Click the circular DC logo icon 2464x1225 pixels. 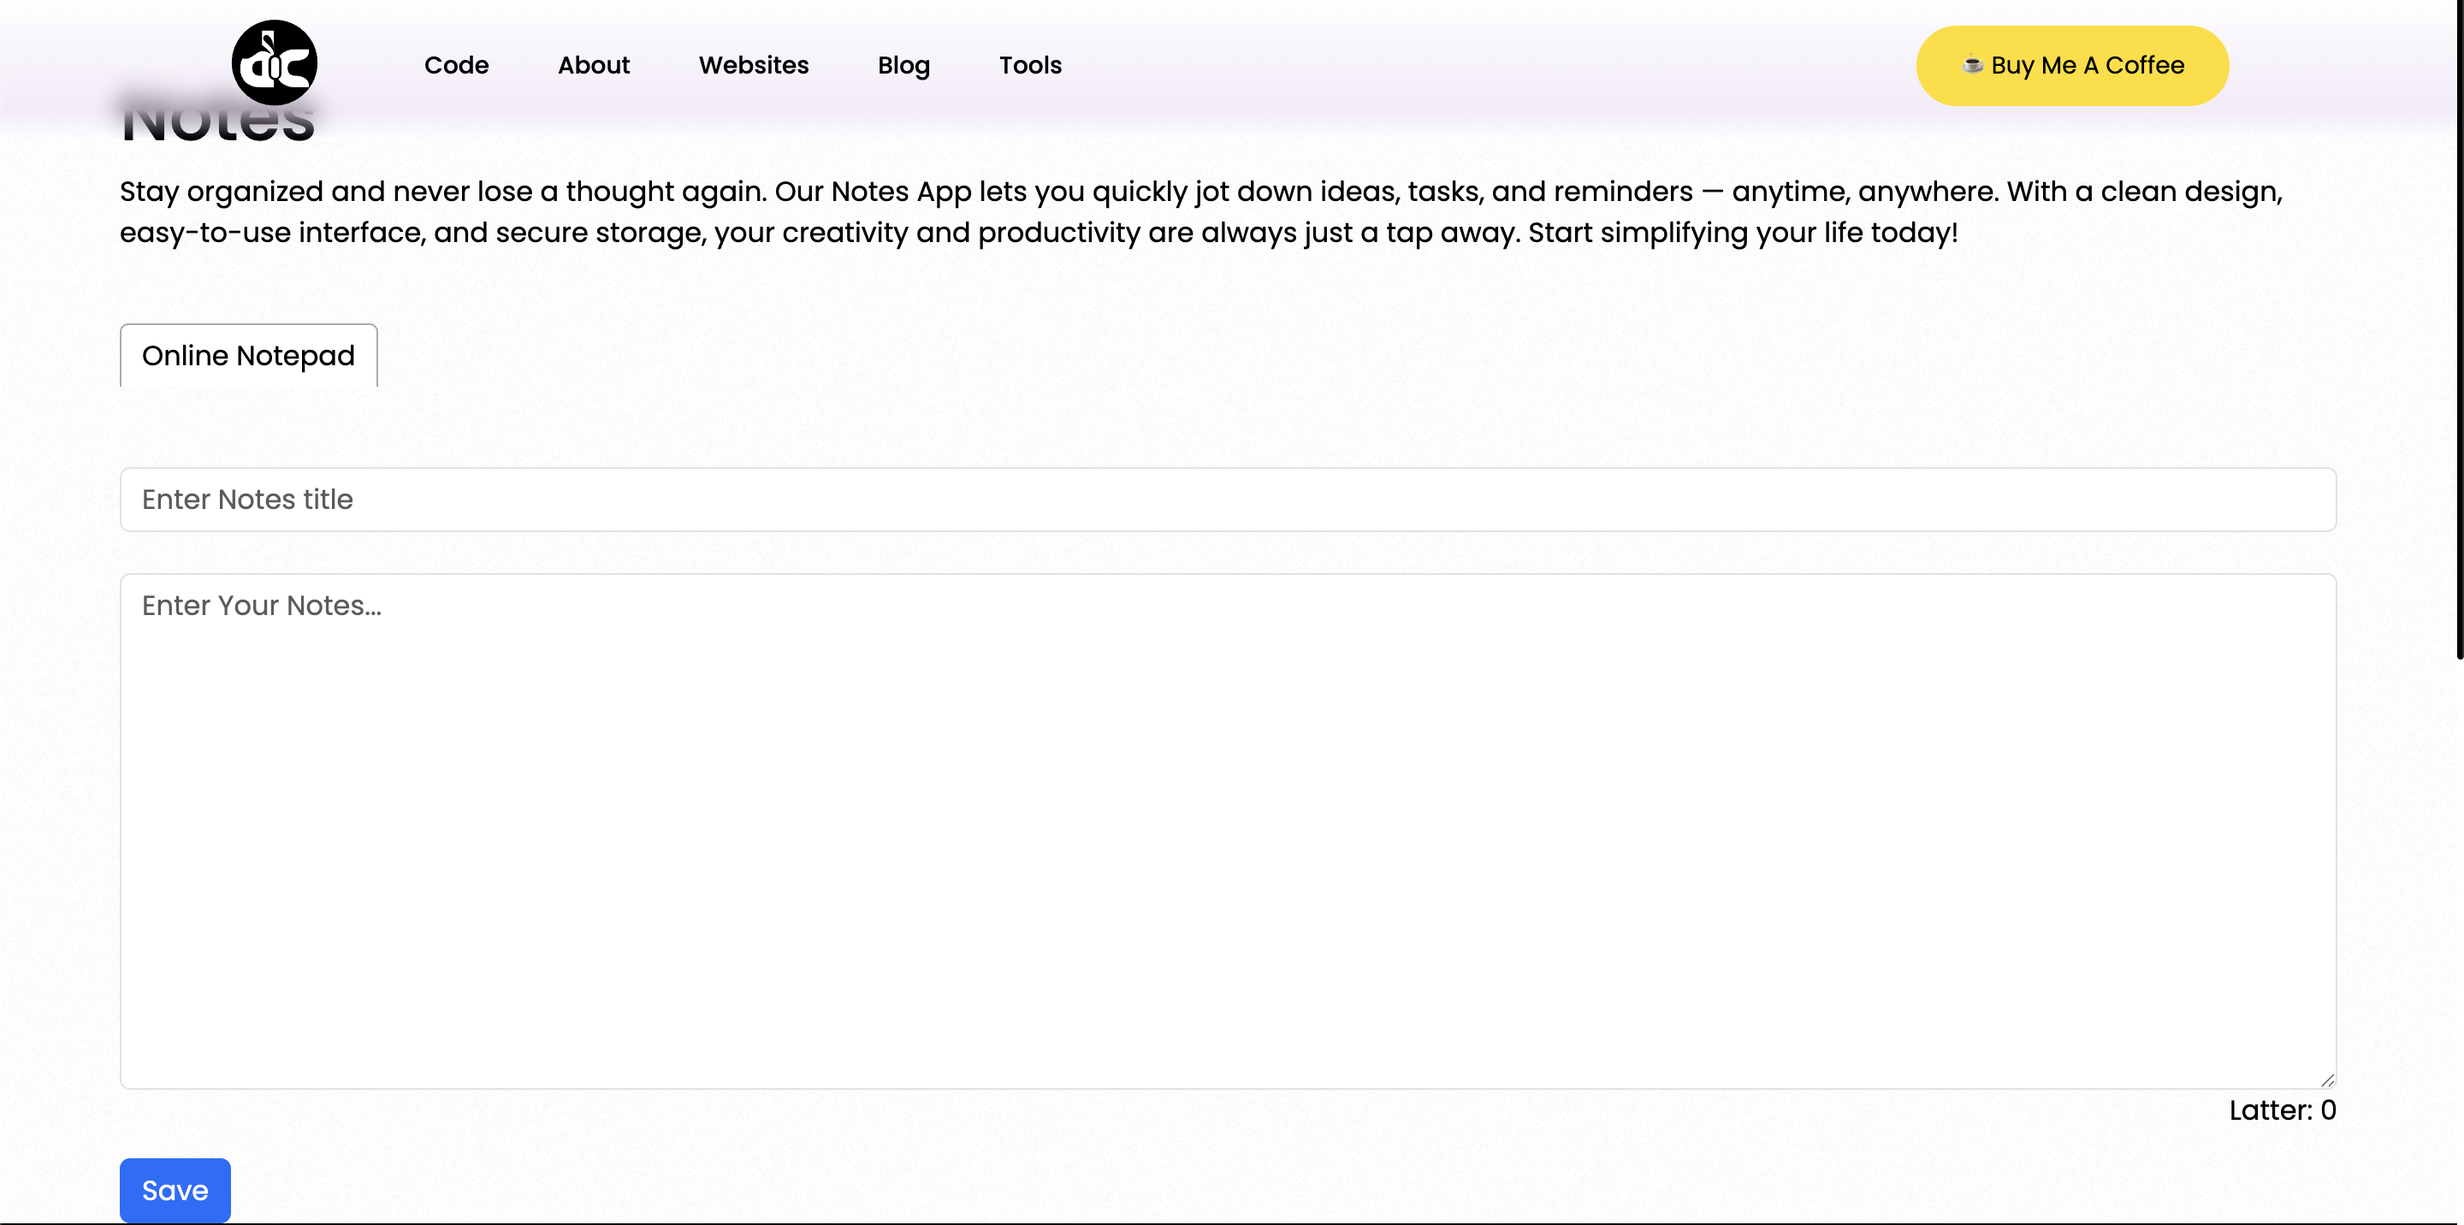[x=275, y=63]
